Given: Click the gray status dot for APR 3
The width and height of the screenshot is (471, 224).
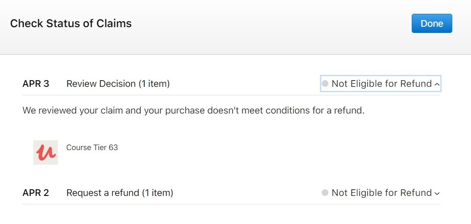Looking at the screenshot, I should point(325,84).
